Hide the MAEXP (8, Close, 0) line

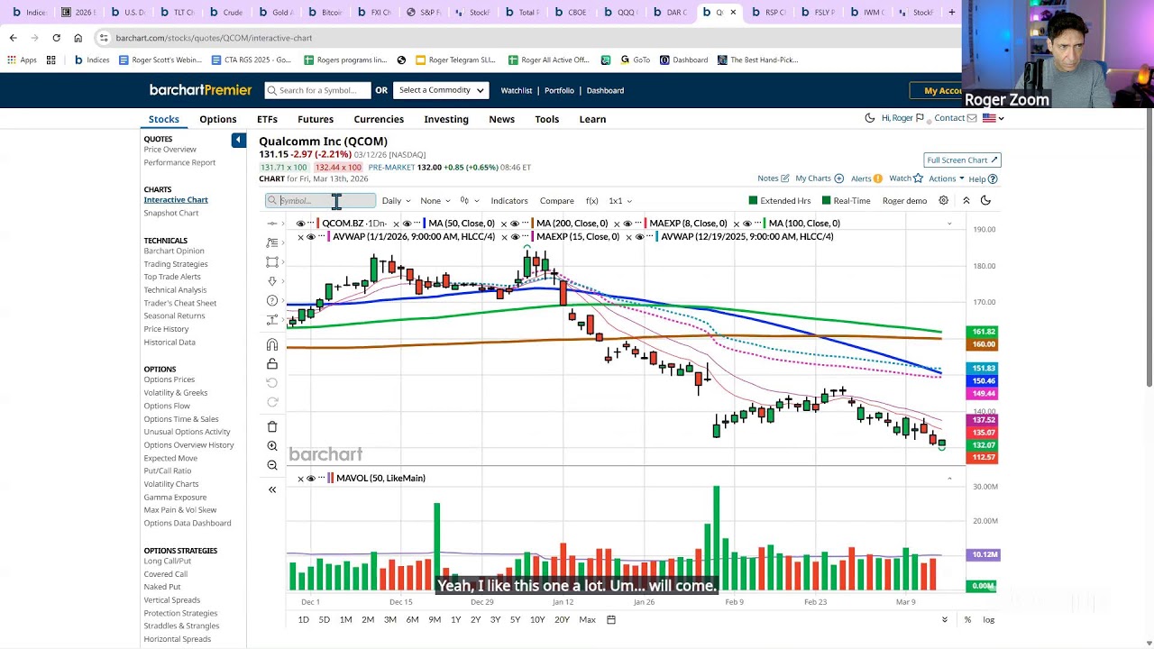pyautogui.click(x=627, y=224)
